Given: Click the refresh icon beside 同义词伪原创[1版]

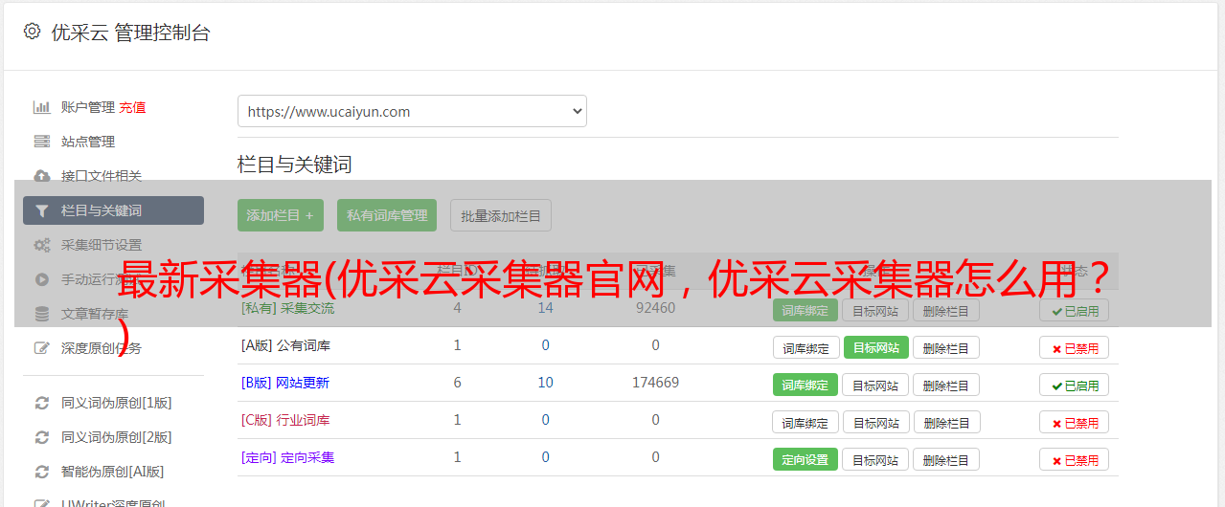Looking at the screenshot, I should pyautogui.click(x=41, y=403).
